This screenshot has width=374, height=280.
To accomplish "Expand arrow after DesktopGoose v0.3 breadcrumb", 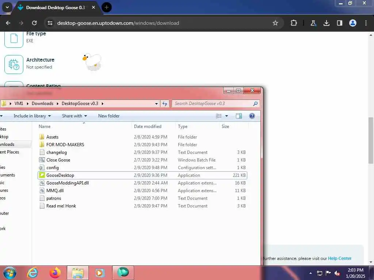I will click(103, 104).
